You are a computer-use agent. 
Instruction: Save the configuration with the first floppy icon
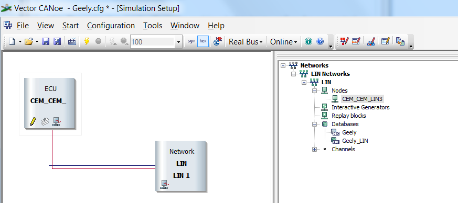(x=46, y=42)
